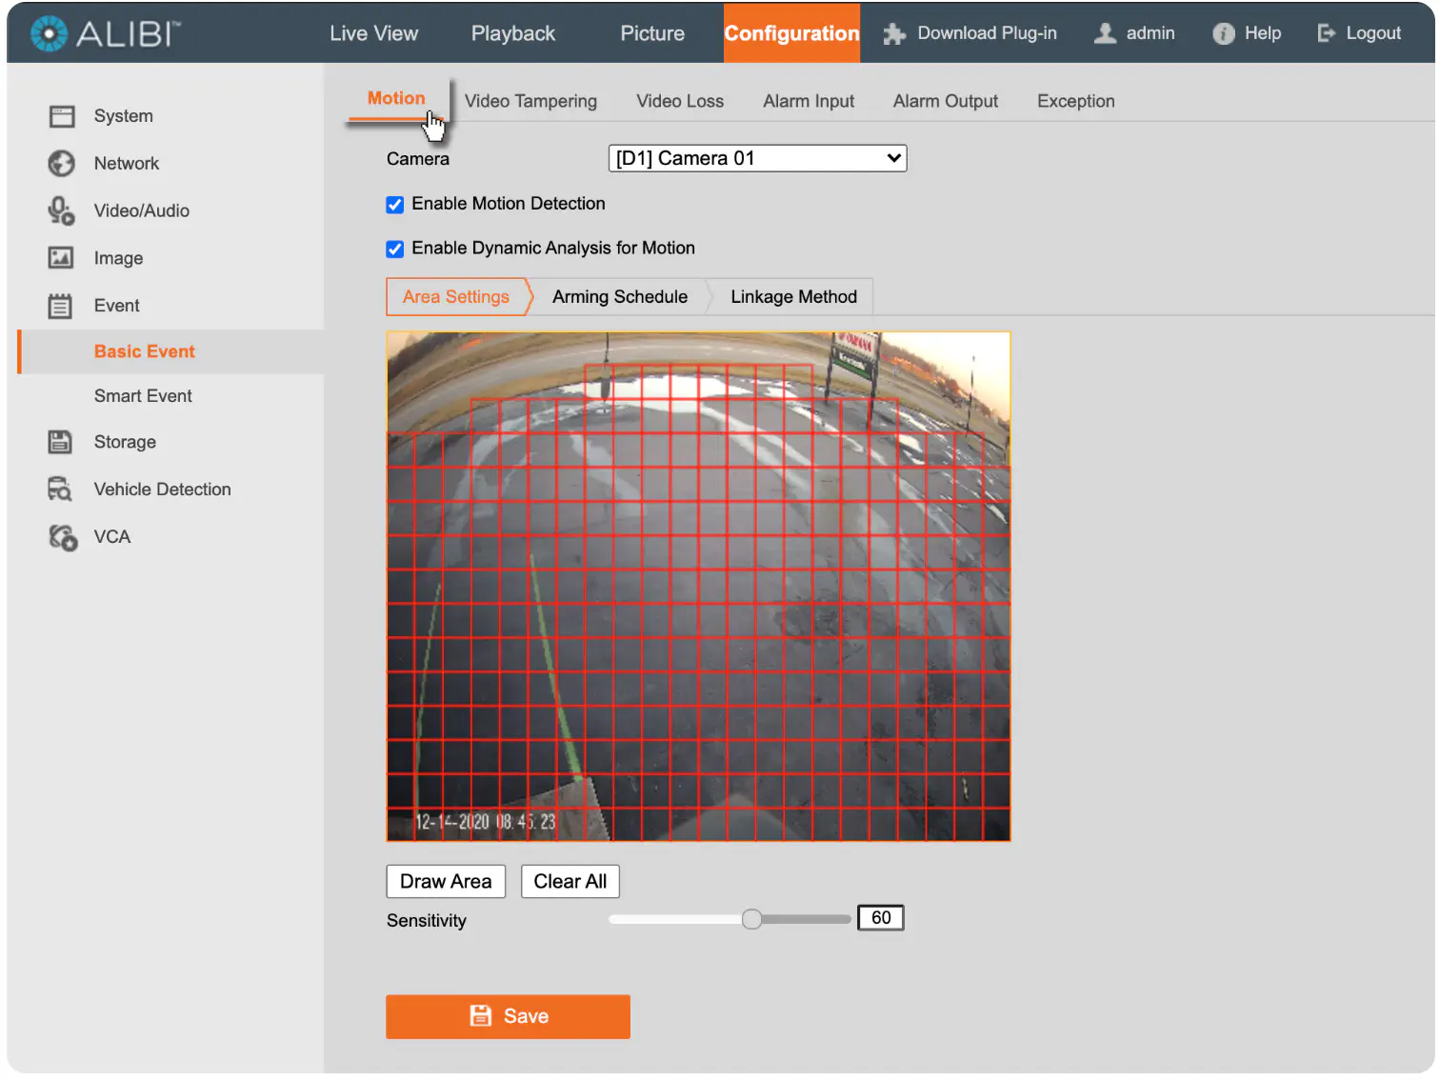
Task: Open Network settings via globe icon
Action: coord(62,164)
